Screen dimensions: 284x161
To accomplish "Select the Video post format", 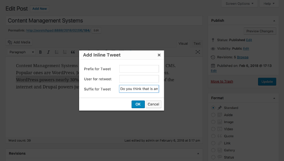I will pos(213,129).
